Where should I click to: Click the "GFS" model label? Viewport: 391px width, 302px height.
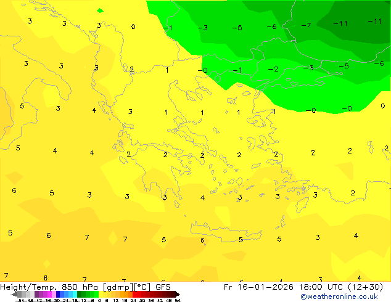tap(163, 287)
